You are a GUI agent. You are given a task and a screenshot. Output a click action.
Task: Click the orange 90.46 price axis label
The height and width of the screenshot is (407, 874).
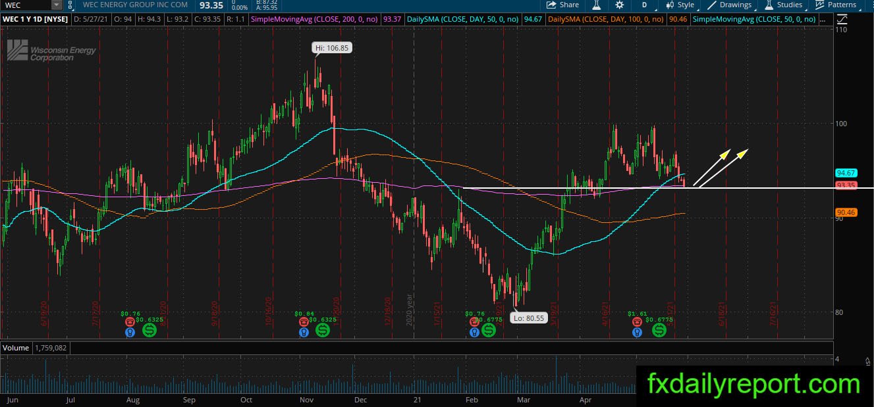coord(845,212)
